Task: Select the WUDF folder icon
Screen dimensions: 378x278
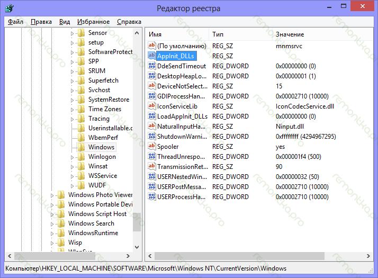Action: pos(81,185)
